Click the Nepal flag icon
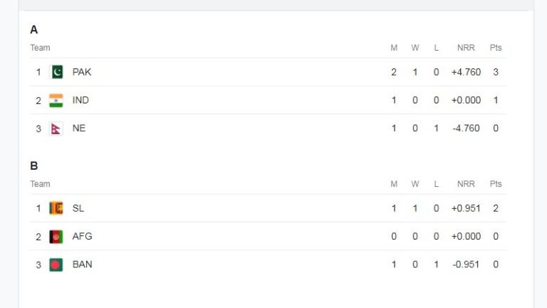 (x=56, y=128)
